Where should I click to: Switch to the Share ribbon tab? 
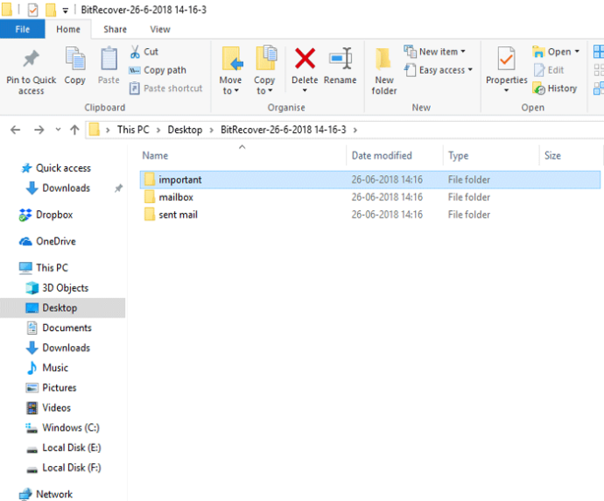pyautogui.click(x=115, y=29)
